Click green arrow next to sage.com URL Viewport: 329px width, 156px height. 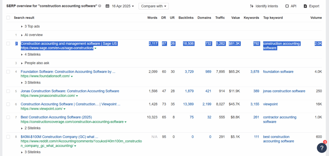pyautogui.click(x=95, y=48)
